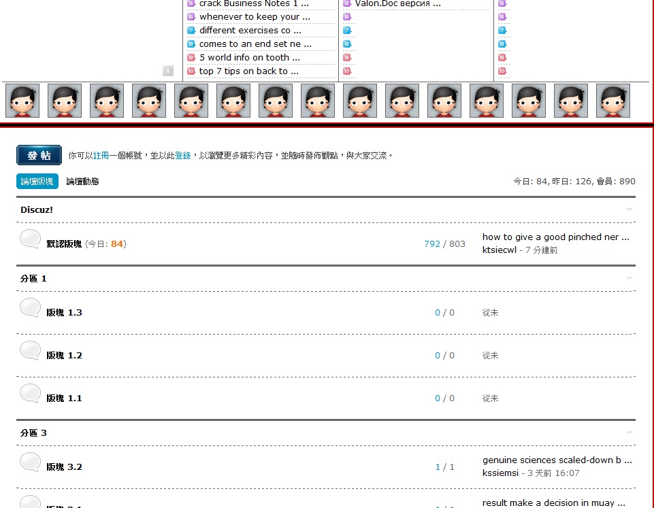Open the 註冊 registration link

(101, 156)
